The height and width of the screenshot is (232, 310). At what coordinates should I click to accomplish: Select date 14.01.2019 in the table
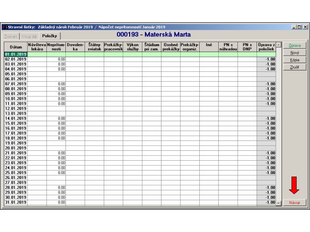click(x=16, y=119)
